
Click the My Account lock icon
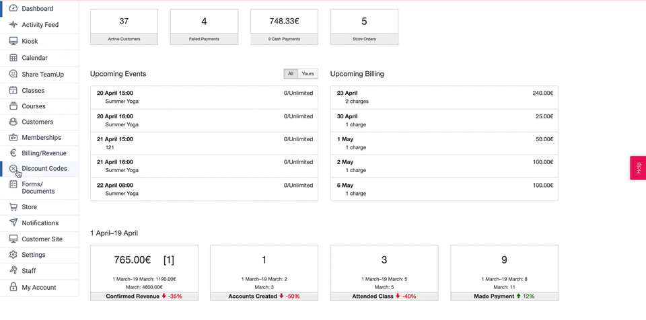click(13, 287)
